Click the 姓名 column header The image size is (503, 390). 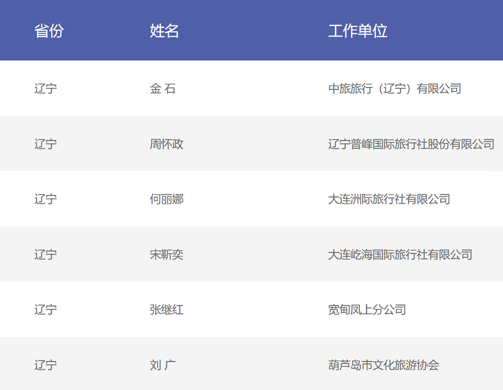(x=164, y=31)
